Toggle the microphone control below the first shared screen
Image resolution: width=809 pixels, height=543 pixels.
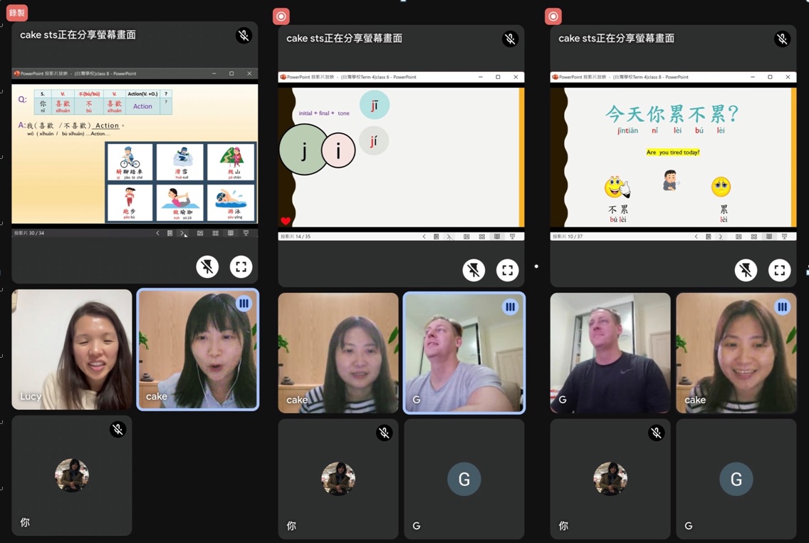click(207, 266)
